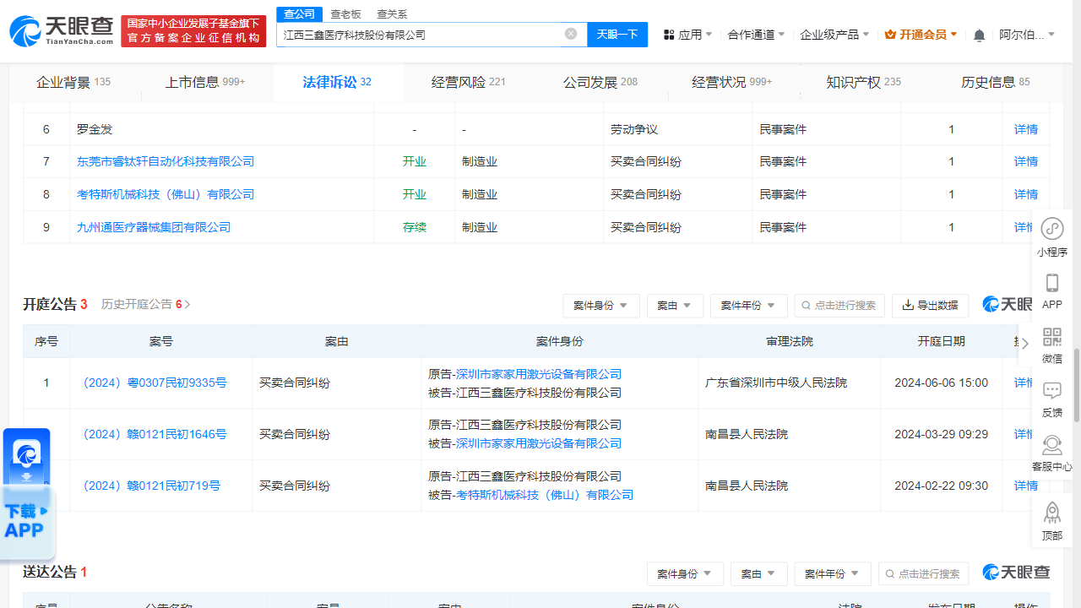The width and height of the screenshot is (1081, 608).
Task: Click the company name search input field
Action: [422, 34]
